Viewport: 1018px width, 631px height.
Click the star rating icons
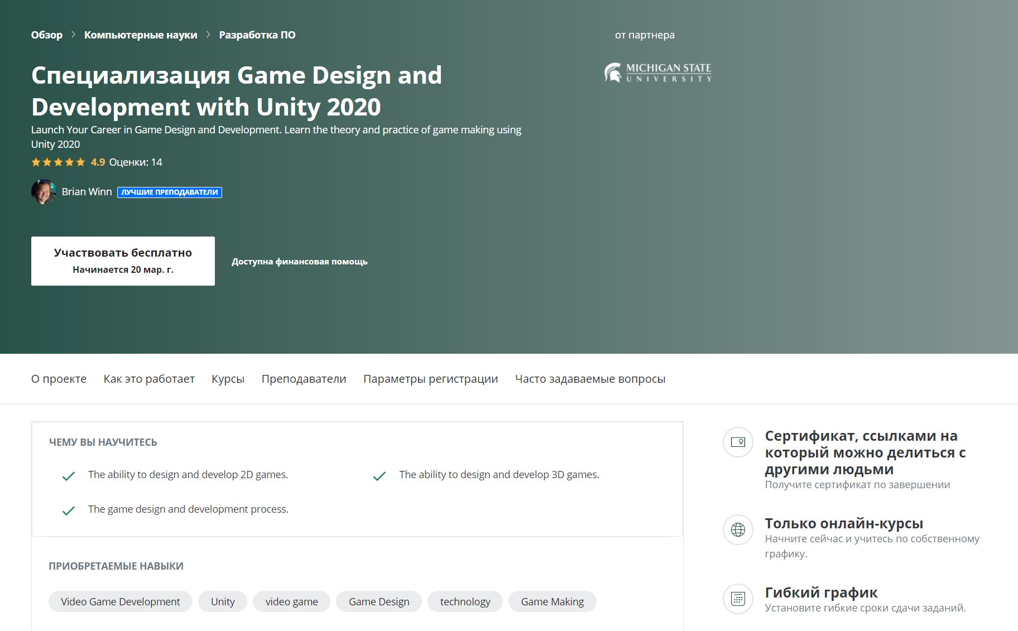pyautogui.click(x=58, y=162)
